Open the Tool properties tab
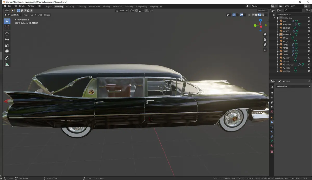The image size is (312, 180). (x=272, y=87)
